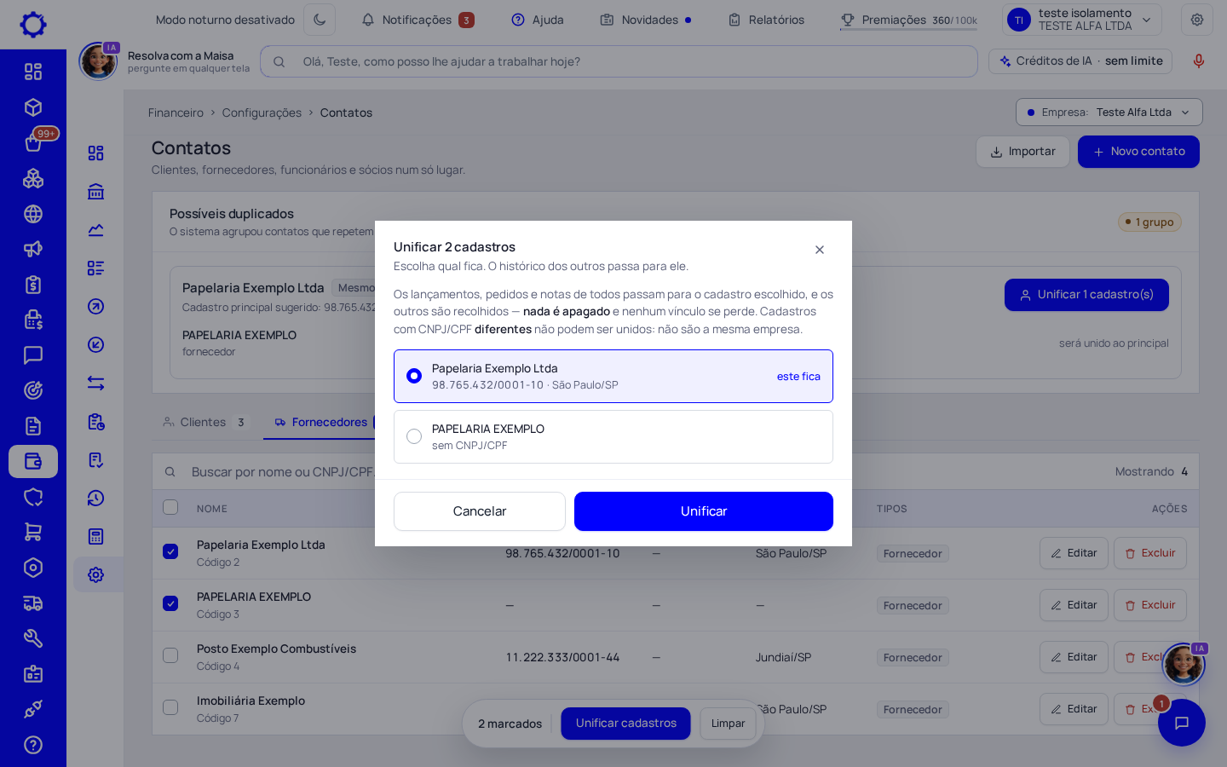Open the megaphone marketing icon in sidebar
The image size is (1227, 767).
coord(33,249)
